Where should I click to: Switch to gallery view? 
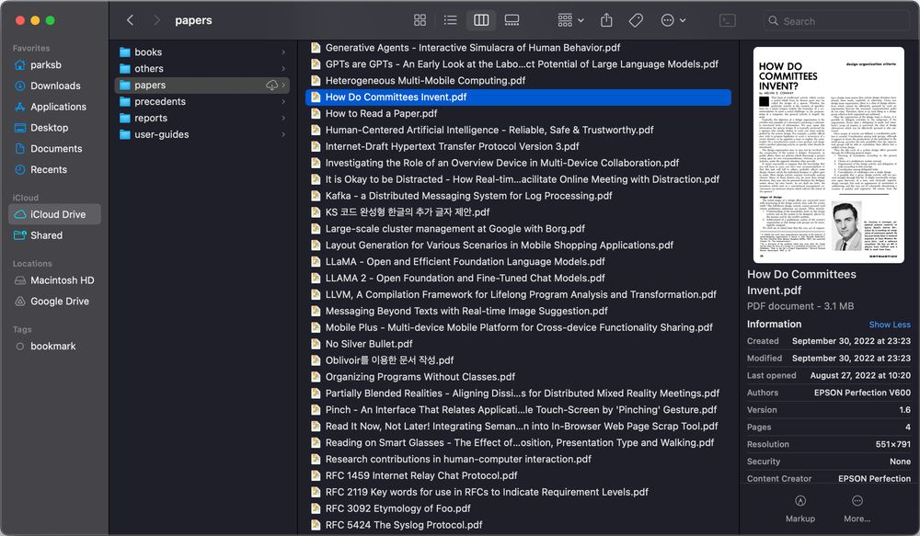[512, 20]
